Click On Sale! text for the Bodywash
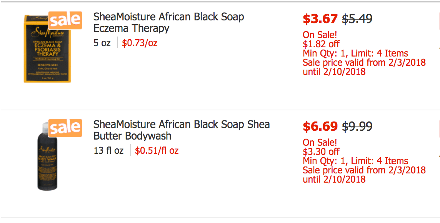 [x=320, y=143]
